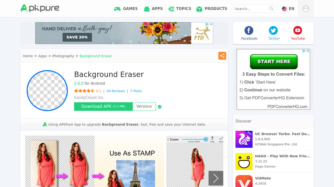Open the VidMate app icon

tap(244, 181)
